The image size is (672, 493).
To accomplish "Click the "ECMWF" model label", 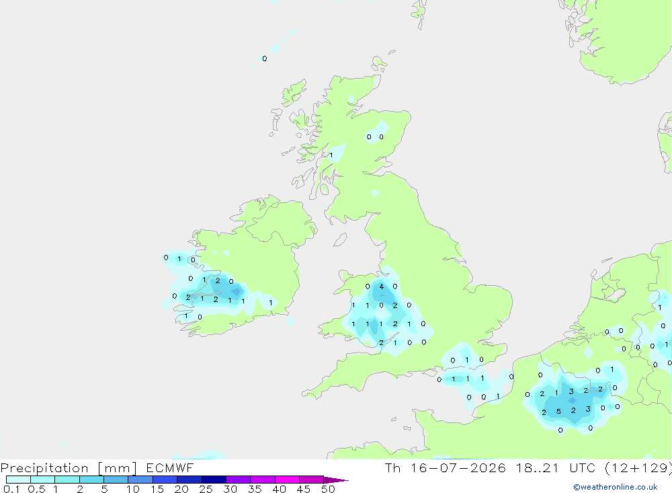I will pyautogui.click(x=170, y=467).
